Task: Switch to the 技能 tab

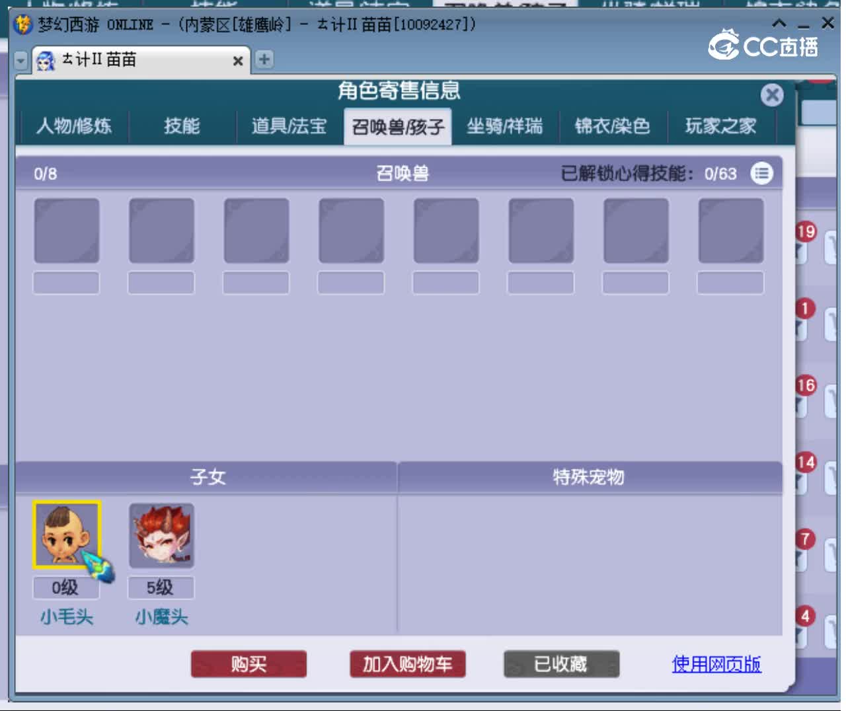Action: click(182, 126)
